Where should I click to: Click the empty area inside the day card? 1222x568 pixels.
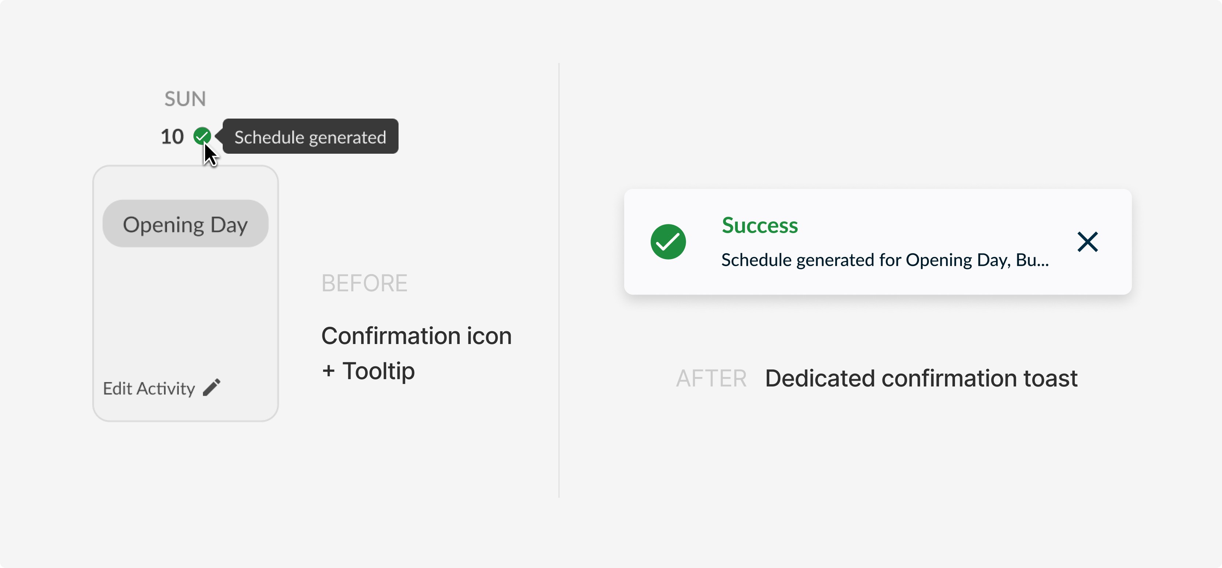tap(185, 308)
